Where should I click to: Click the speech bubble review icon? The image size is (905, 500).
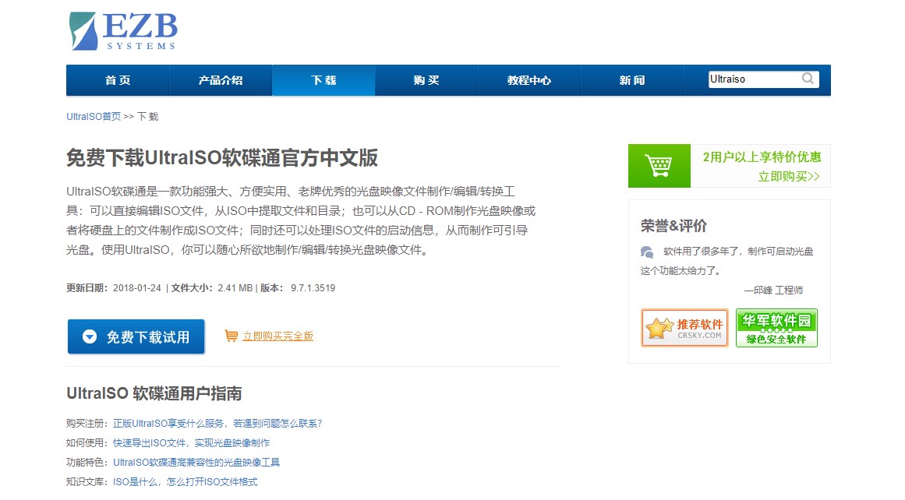647,252
